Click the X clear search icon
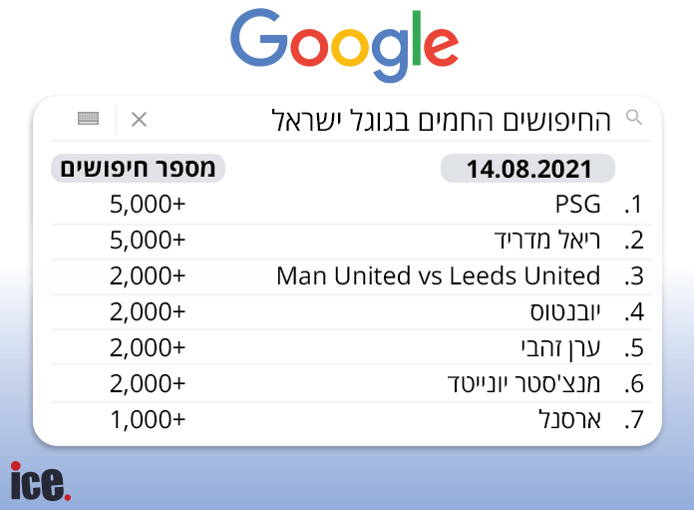The height and width of the screenshot is (510, 694). pos(139,120)
